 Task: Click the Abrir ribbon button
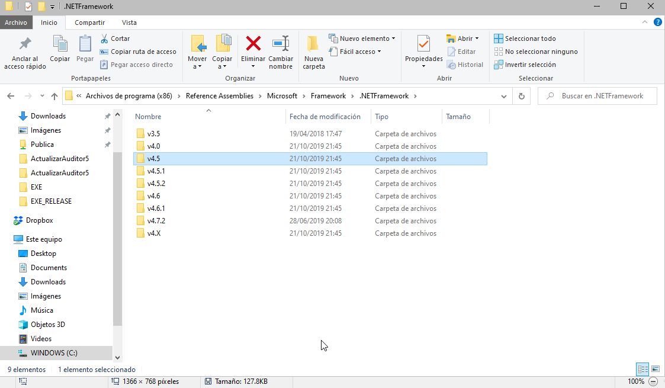pos(462,39)
